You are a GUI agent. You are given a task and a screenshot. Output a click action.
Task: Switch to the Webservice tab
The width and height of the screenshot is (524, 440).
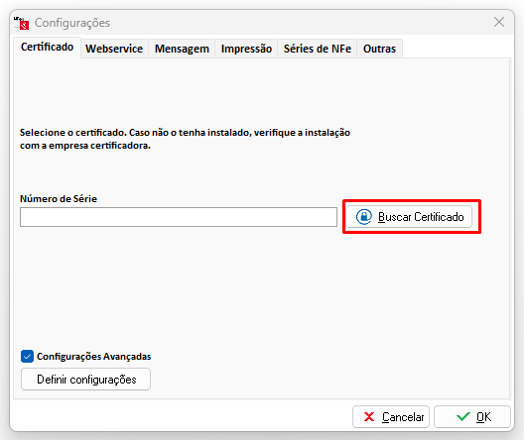pos(114,49)
